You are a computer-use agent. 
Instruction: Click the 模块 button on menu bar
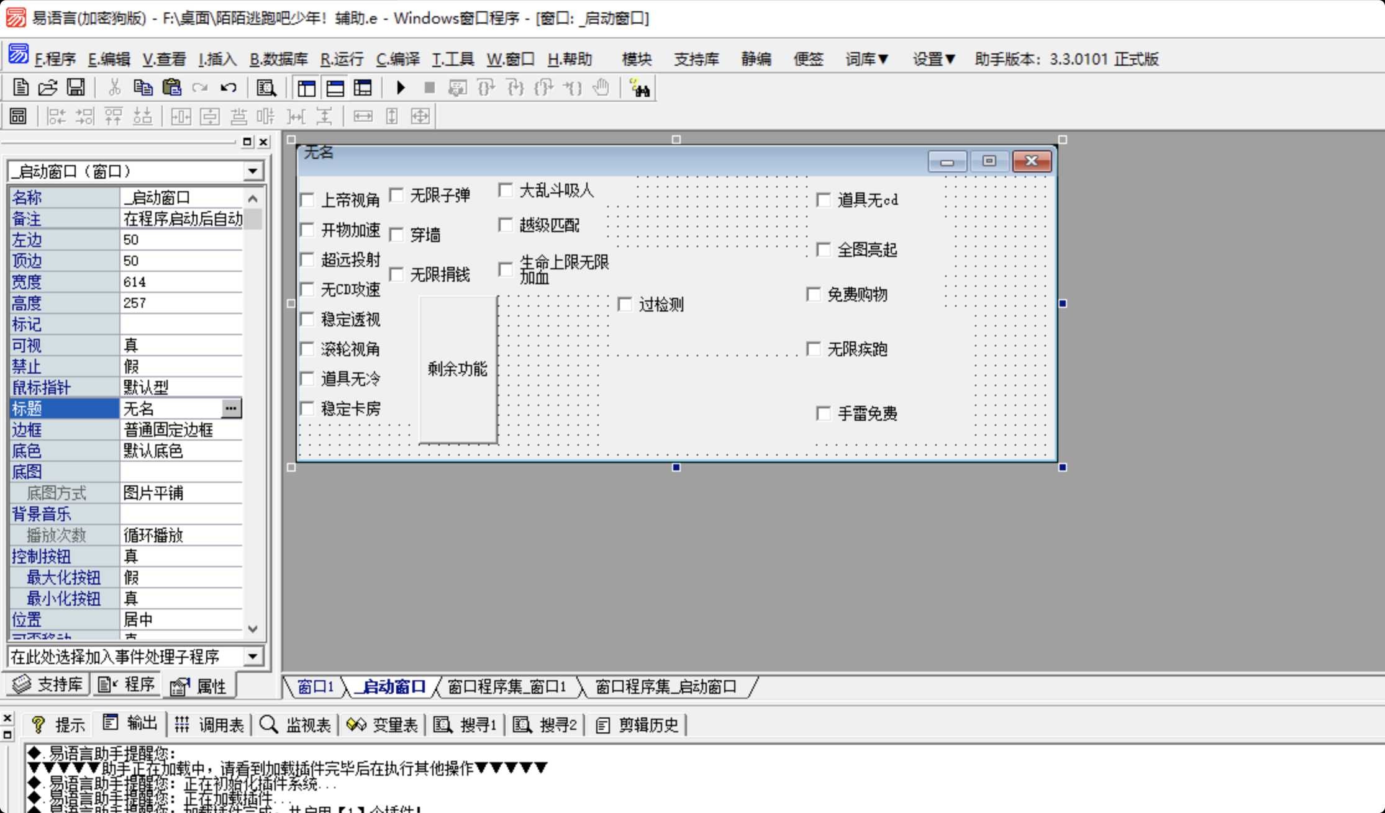click(637, 59)
